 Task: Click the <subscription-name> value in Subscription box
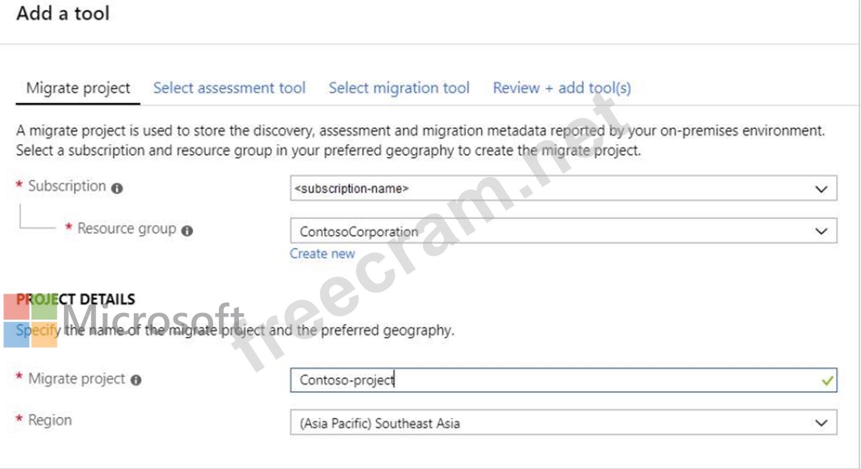coord(351,188)
